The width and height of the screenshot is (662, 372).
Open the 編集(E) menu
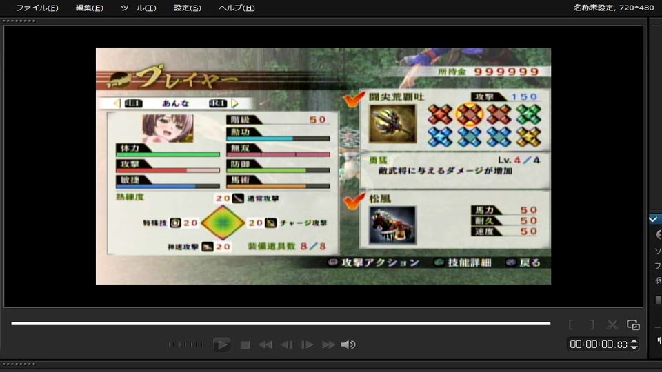coord(89,8)
